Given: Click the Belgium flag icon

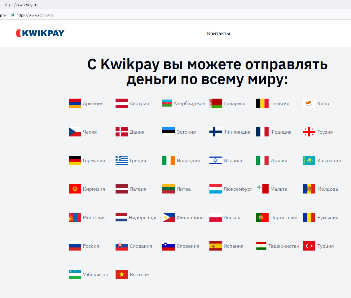Looking at the screenshot, I should (x=262, y=103).
